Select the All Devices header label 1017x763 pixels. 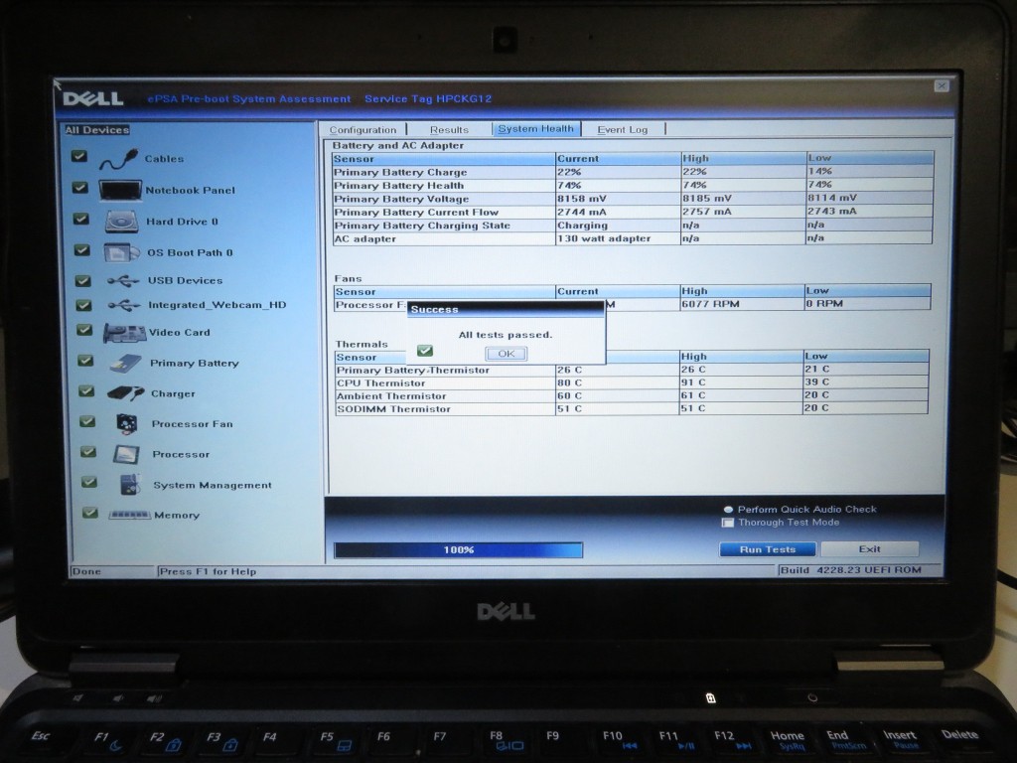(97, 130)
